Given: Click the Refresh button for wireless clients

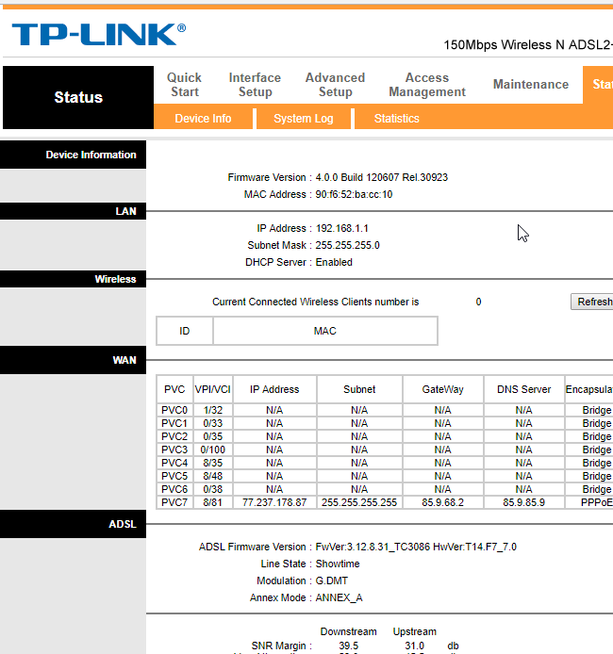Looking at the screenshot, I should tap(592, 302).
